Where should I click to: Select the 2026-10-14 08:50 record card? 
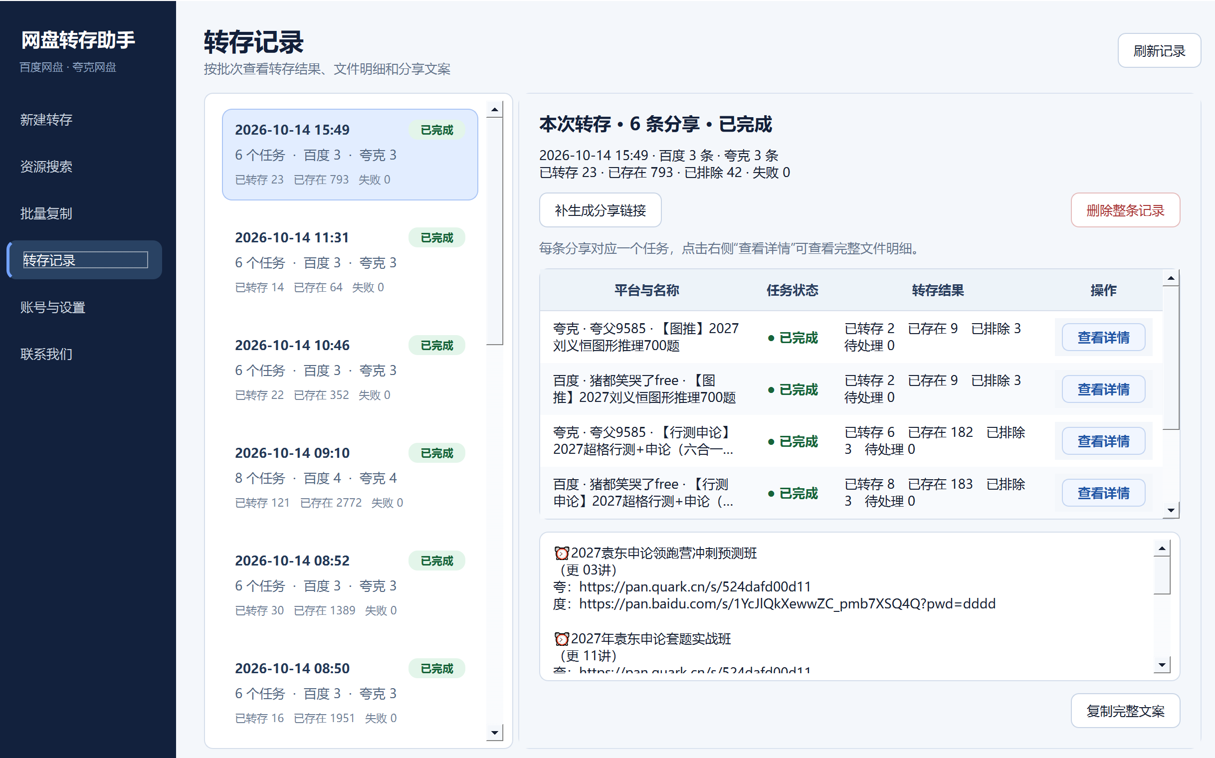(350, 693)
